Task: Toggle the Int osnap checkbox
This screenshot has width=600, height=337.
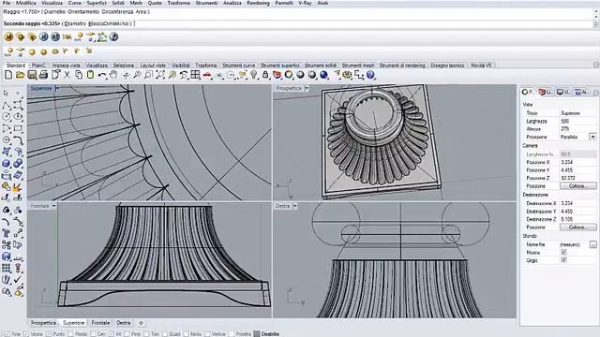Action: (111, 334)
